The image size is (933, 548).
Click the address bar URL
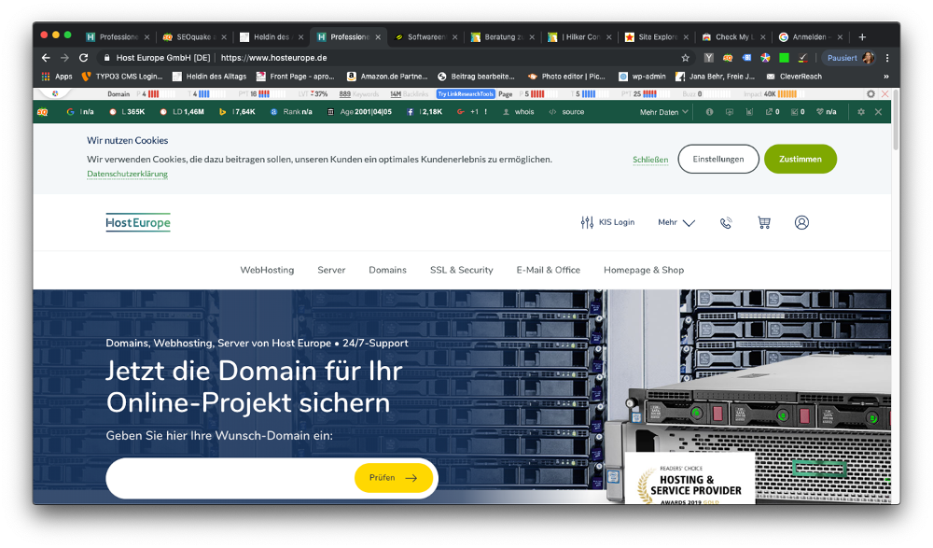click(x=273, y=58)
